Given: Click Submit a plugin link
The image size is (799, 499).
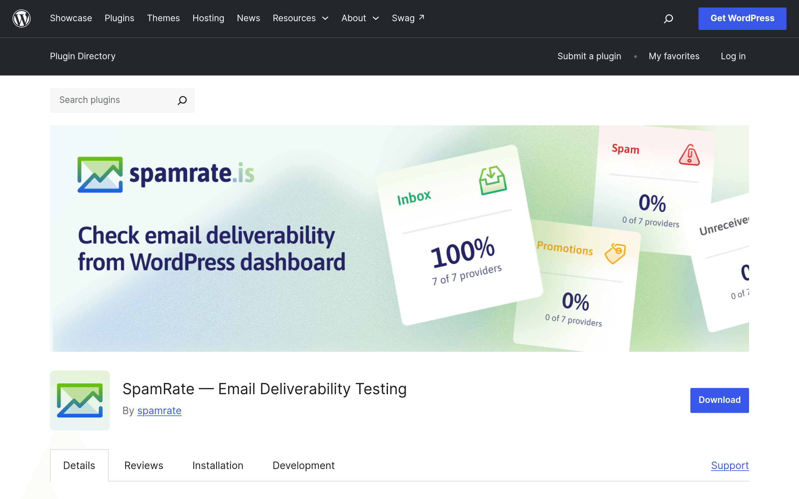Looking at the screenshot, I should [x=589, y=56].
